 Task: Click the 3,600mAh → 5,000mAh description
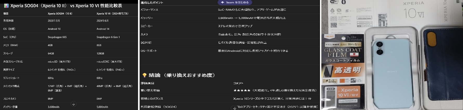(x=252, y=18)
